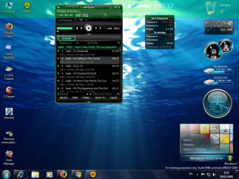Select Pictures in Media Center gadget

coord(188,145)
